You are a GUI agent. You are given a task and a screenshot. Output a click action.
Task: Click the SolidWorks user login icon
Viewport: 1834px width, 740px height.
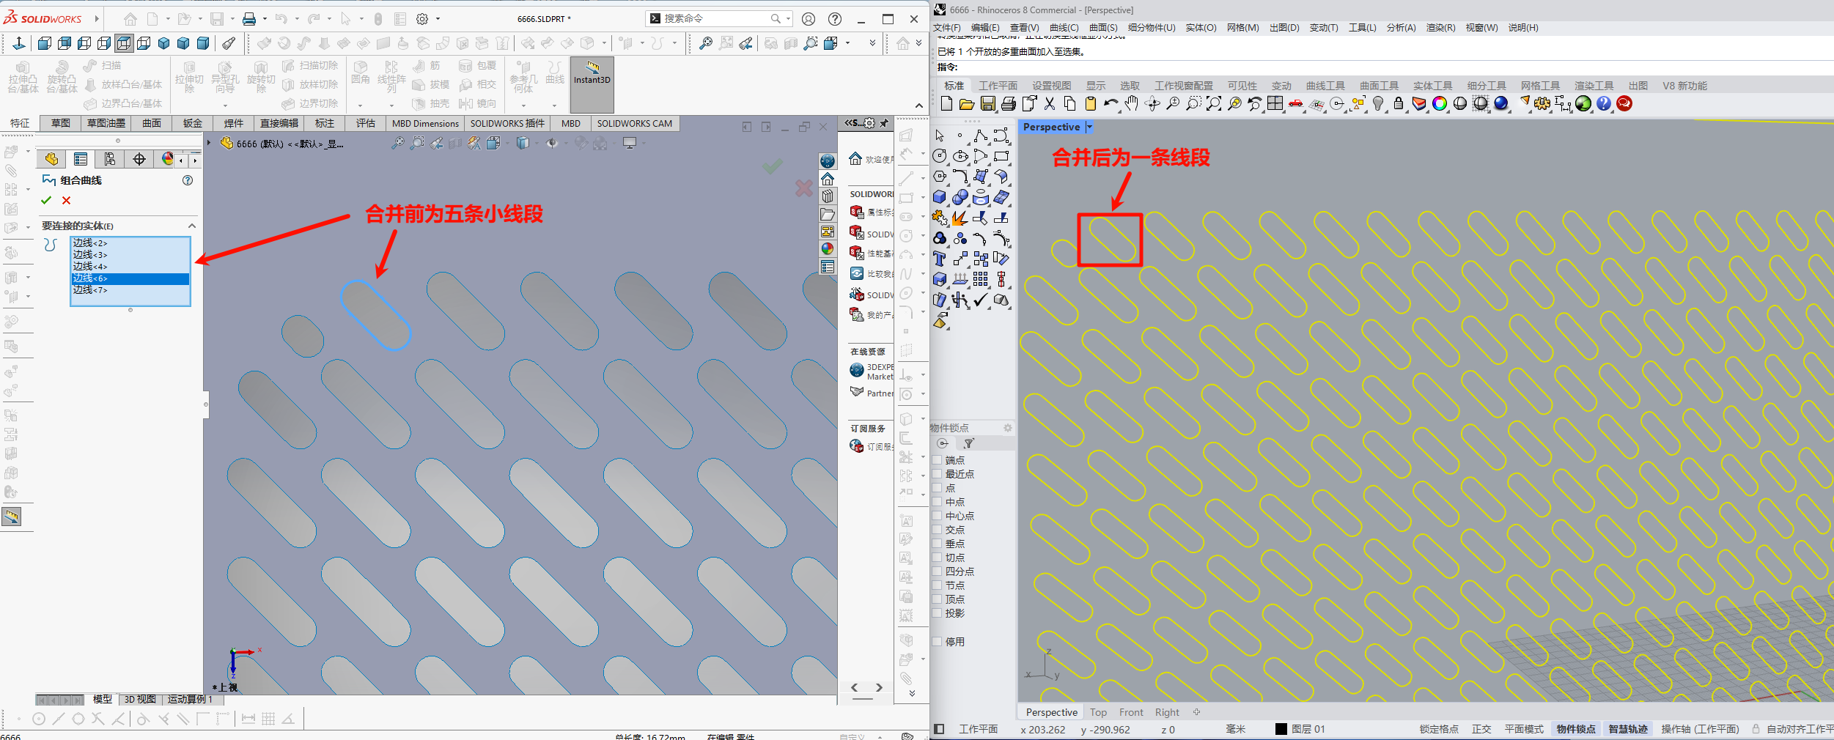coord(809,19)
